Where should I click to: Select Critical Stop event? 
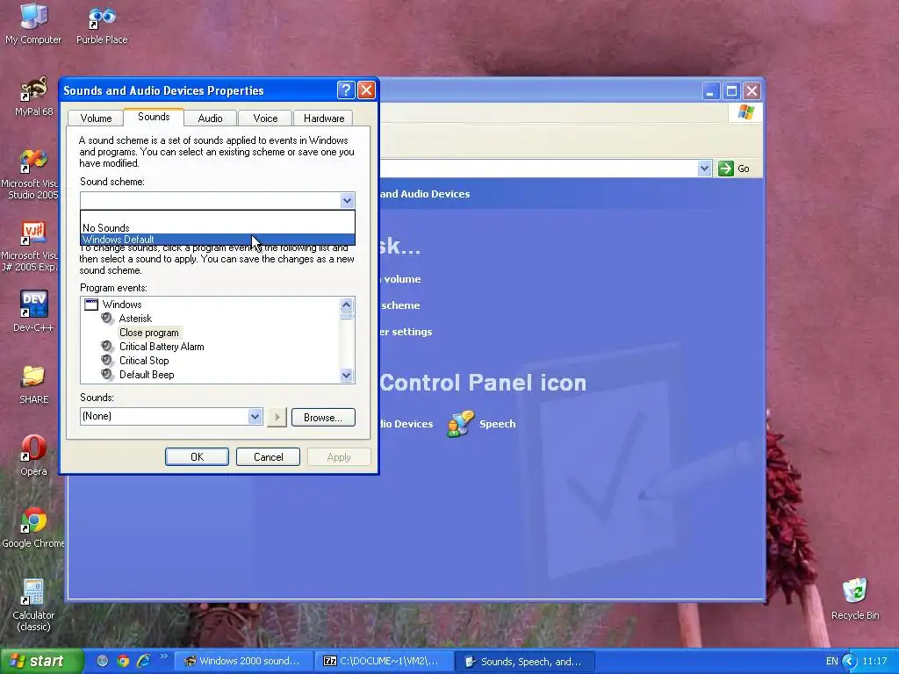pyautogui.click(x=144, y=361)
